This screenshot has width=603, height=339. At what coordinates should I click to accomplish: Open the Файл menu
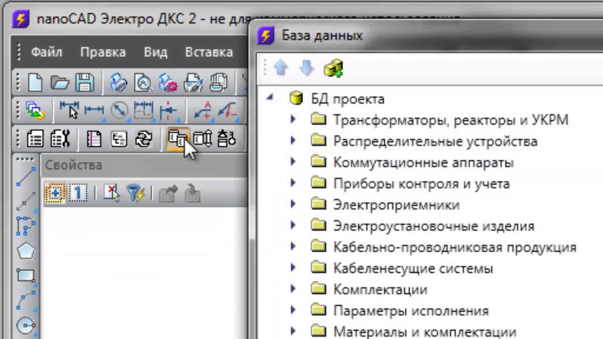click(47, 52)
